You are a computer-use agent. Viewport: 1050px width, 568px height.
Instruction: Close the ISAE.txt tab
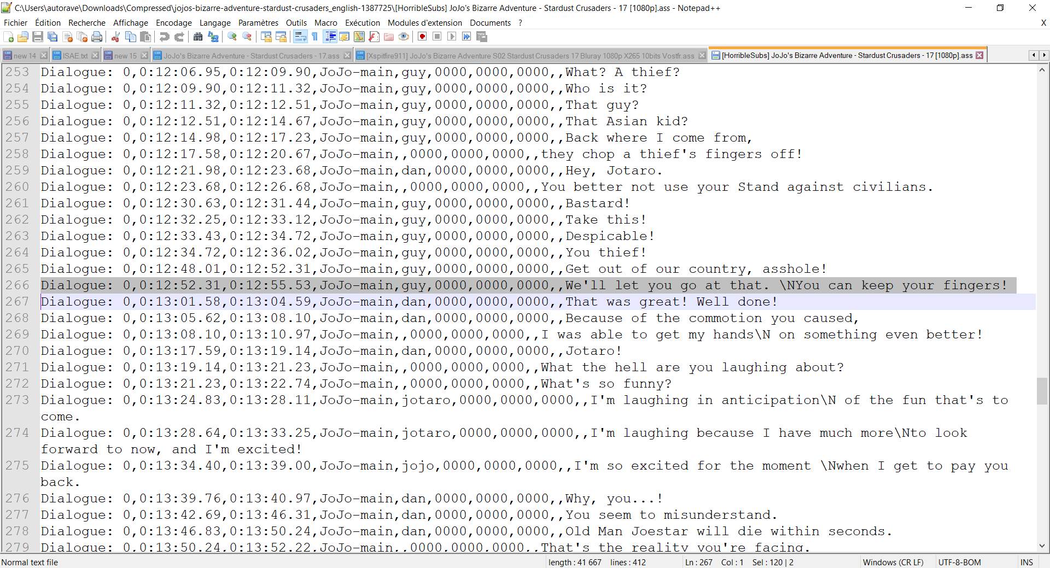95,56
